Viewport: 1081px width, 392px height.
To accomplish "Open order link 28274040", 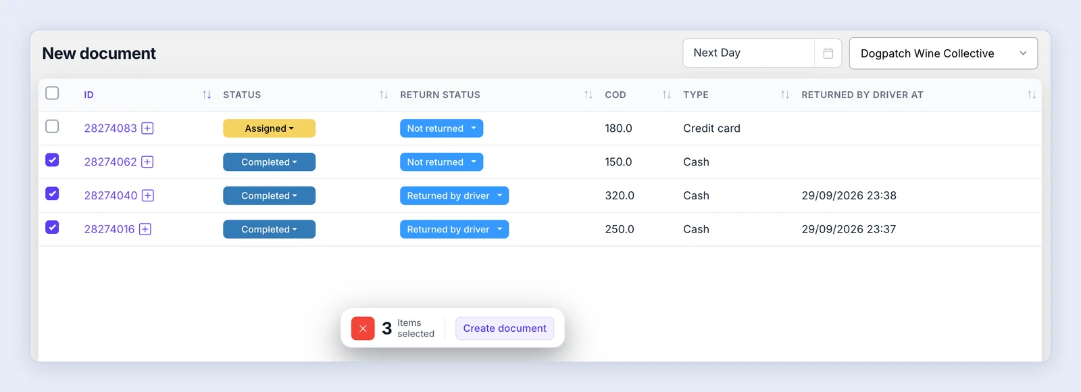I will coord(111,196).
